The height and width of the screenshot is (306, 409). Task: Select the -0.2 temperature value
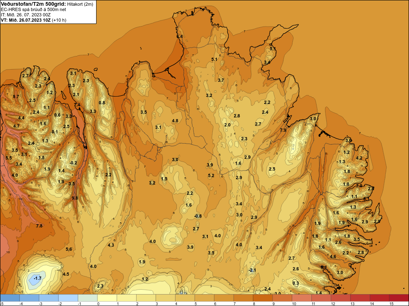73,163
